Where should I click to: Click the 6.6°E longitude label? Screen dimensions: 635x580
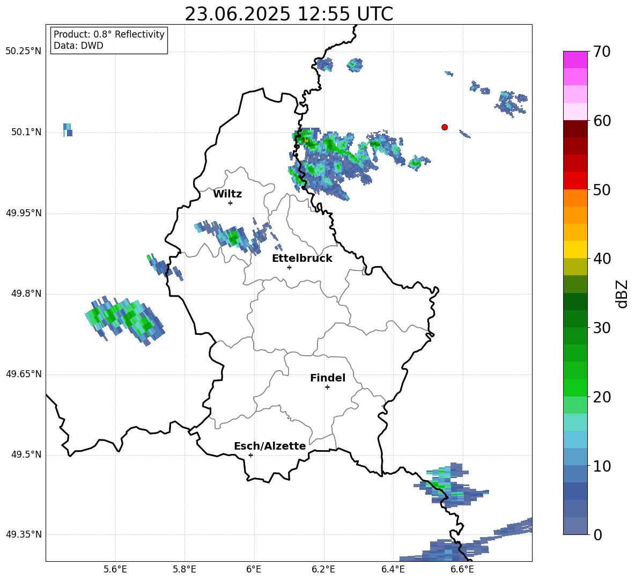point(462,569)
